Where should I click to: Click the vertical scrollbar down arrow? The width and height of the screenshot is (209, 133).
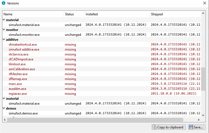203,115
